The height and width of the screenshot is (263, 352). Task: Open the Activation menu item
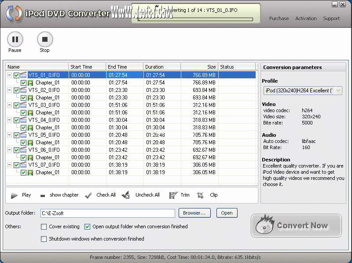point(306,18)
